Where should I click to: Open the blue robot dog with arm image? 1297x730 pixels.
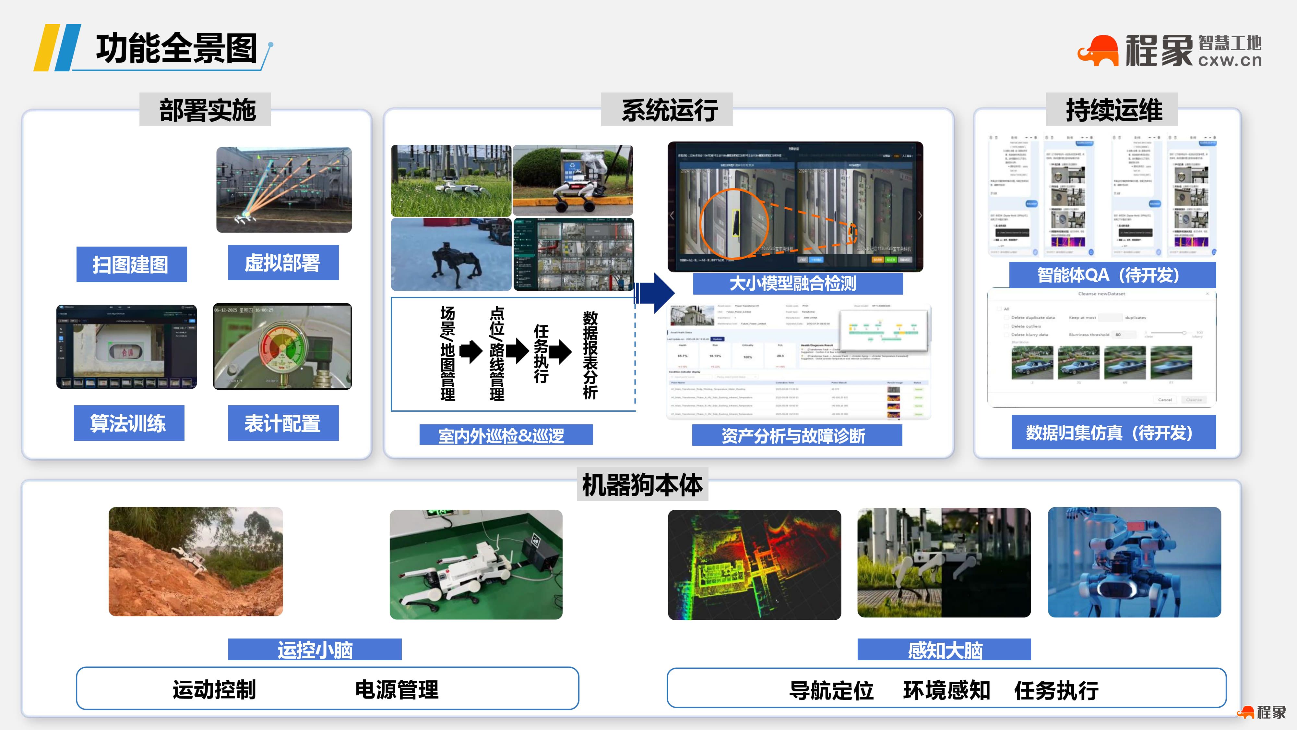pyautogui.click(x=1134, y=562)
